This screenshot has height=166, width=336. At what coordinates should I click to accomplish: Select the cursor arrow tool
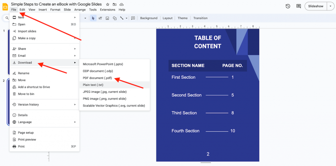[x=93, y=18]
